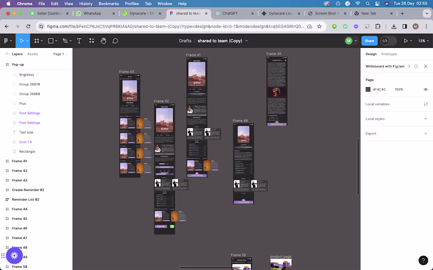
Task: Select the Brightess layer
Action: pos(26,75)
